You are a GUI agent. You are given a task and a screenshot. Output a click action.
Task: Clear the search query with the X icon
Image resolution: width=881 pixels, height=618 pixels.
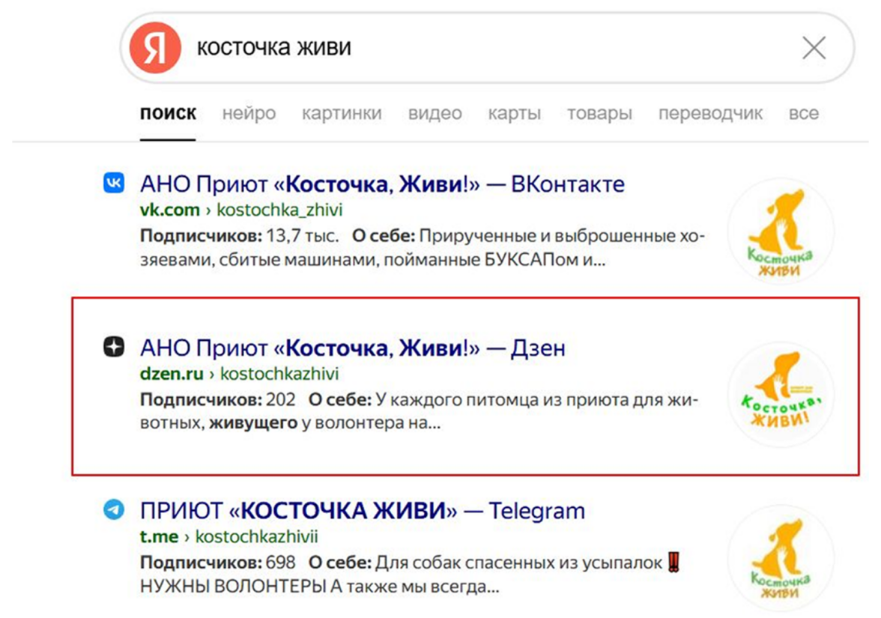coord(814,48)
